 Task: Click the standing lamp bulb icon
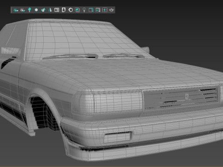84,10
